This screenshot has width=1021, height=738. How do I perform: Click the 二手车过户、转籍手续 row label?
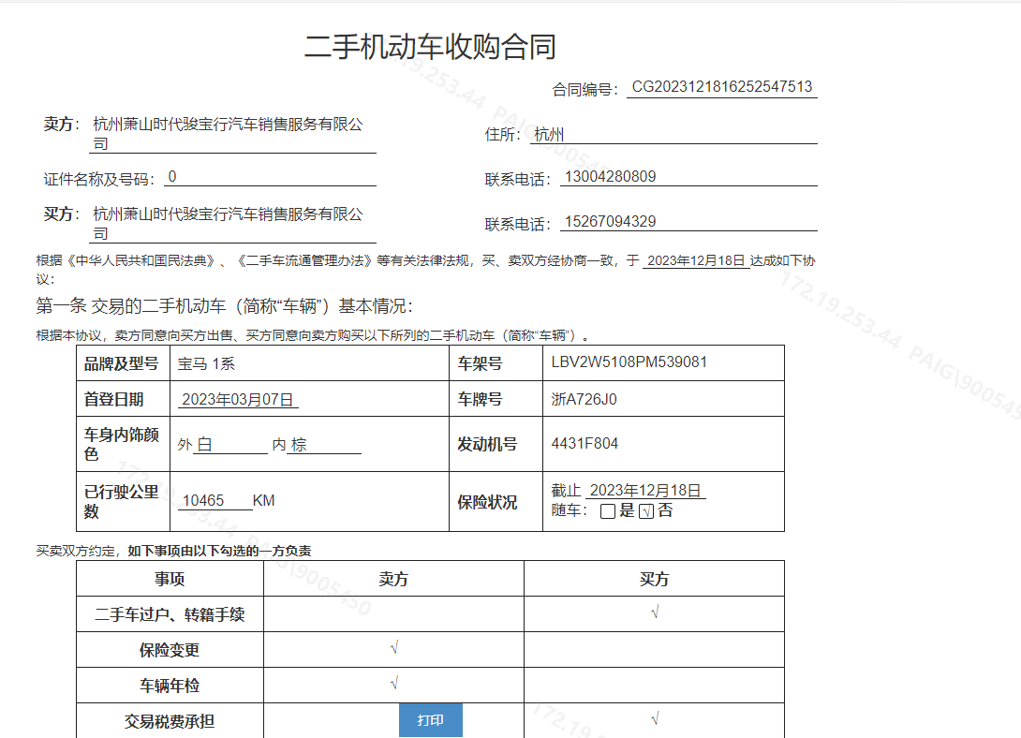coord(170,614)
